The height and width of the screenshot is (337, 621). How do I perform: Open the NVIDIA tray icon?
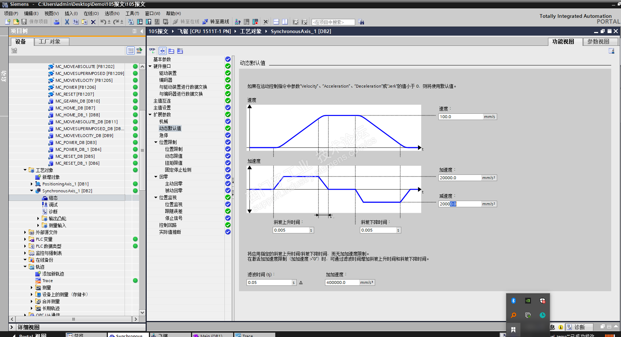coord(528,301)
